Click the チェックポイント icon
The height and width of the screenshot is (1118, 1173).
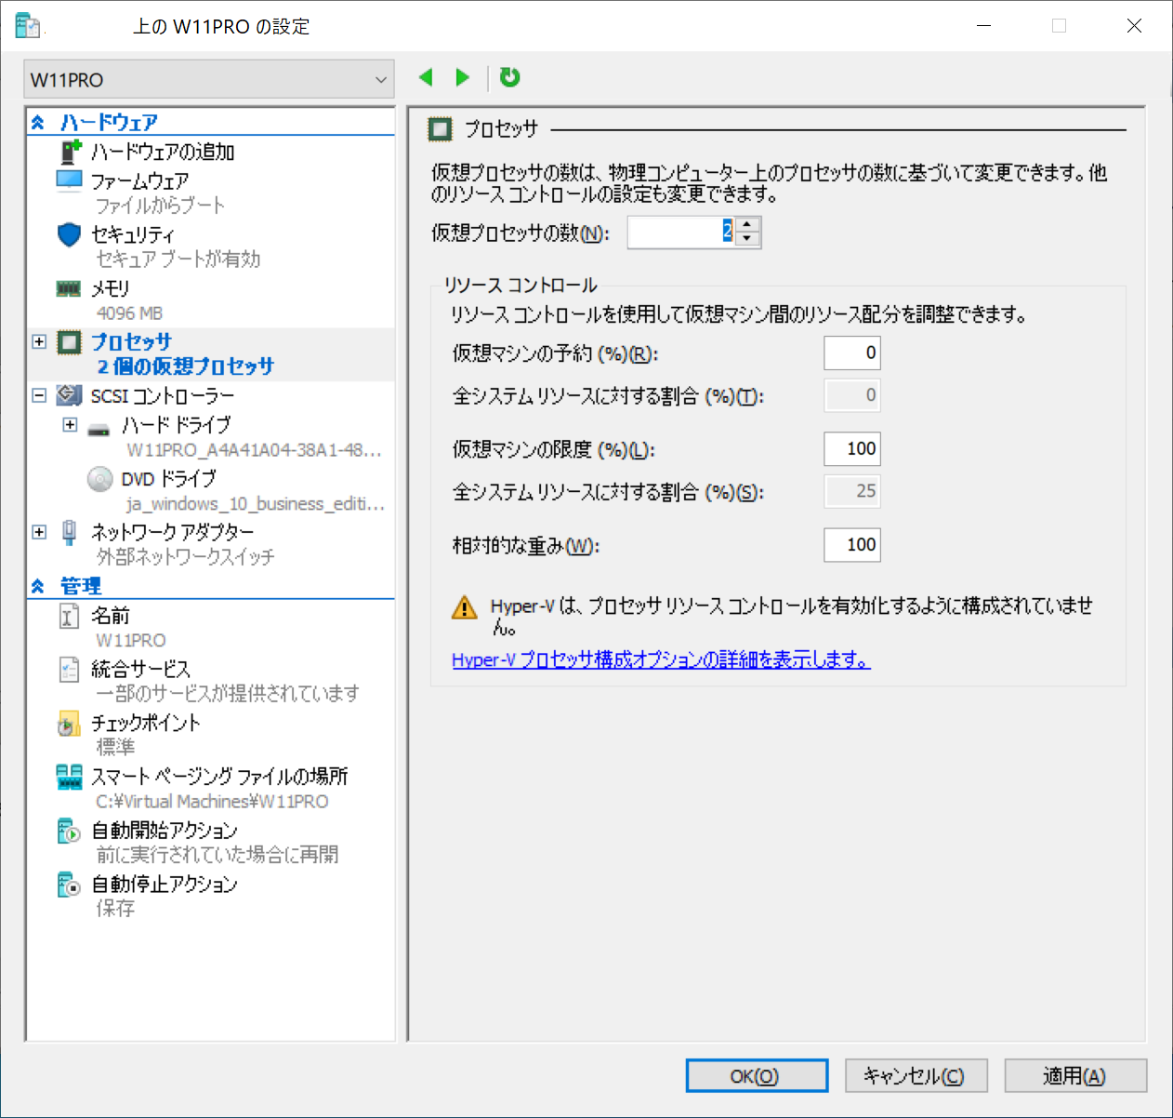[70, 724]
